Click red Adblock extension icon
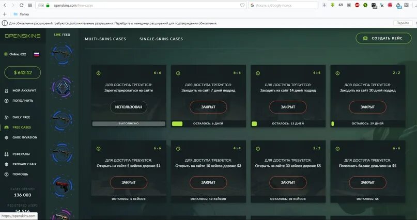 [357, 5]
